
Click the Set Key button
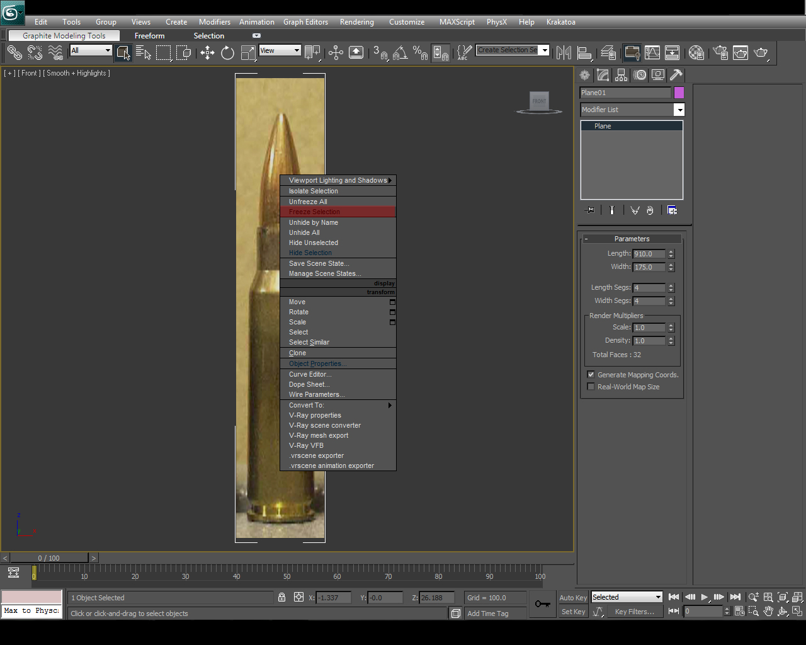572,611
